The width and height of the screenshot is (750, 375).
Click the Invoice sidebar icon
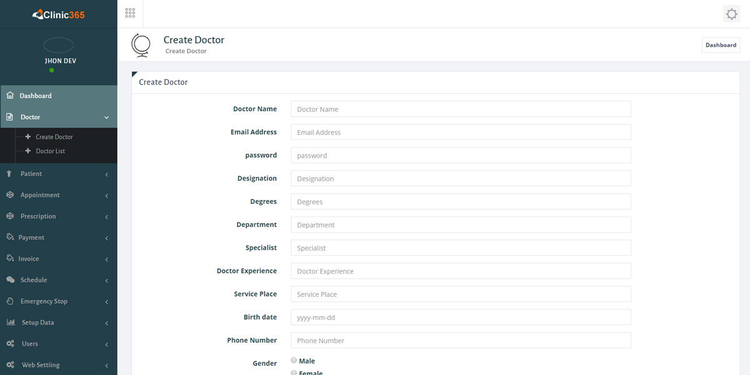(x=11, y=258)
